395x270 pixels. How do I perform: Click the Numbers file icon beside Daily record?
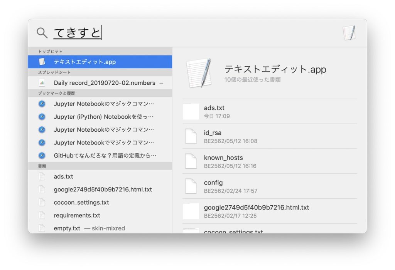point(42,83)
